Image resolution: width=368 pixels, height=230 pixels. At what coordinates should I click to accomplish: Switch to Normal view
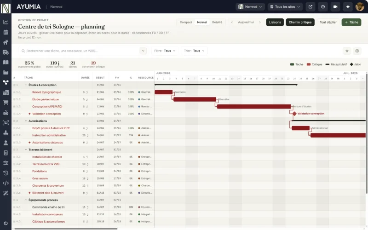pyautogui.click(x=202, y=22)
